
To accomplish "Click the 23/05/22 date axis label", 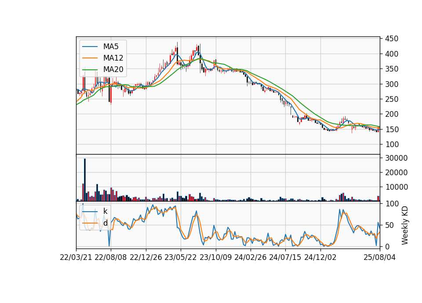I will [181, 257].
